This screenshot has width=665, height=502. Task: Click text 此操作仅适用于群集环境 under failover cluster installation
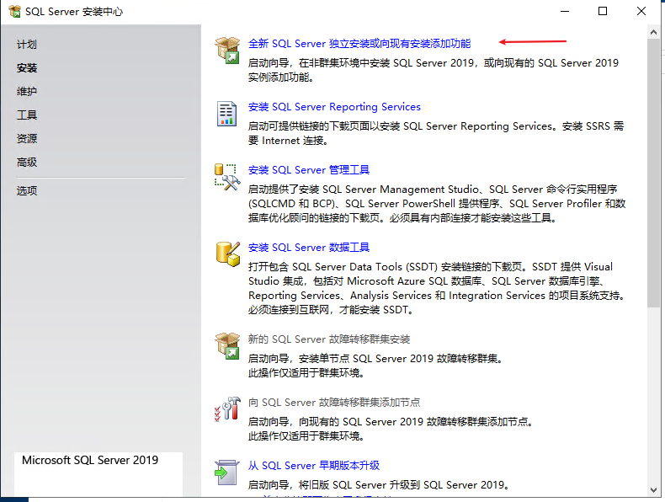pyautogui.click(x=306, y=373)
